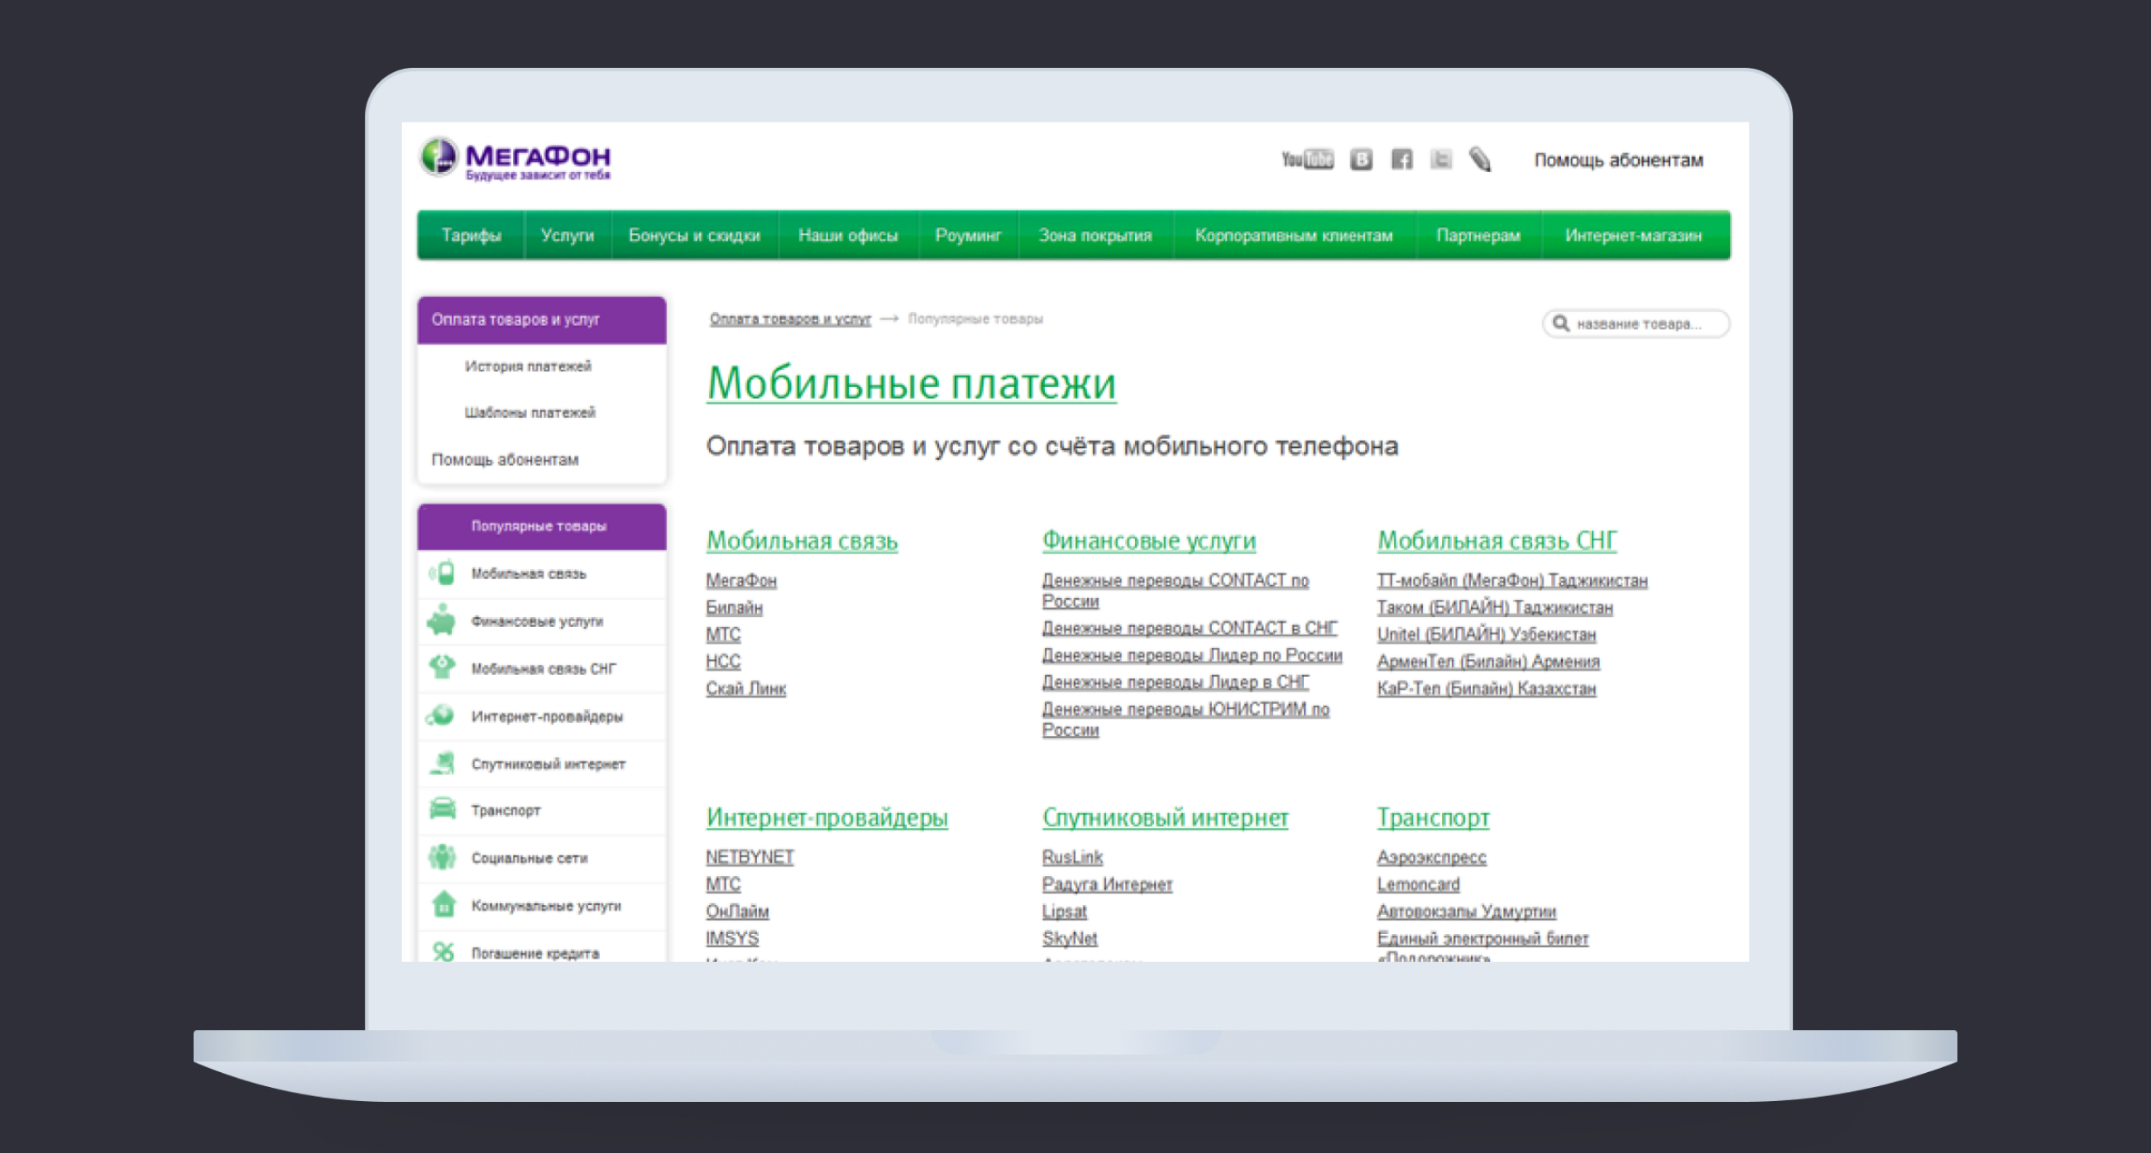Open the Facebook social icon
The height and width of the screenshot is (1154, 2151).
tap(1401, 159)
